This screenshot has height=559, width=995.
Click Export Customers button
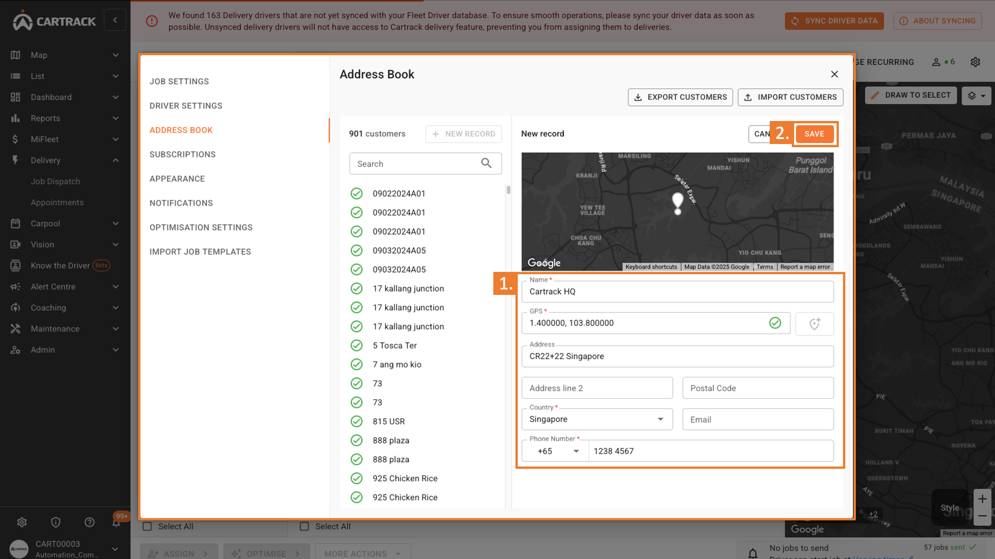[x=680, y=97]
